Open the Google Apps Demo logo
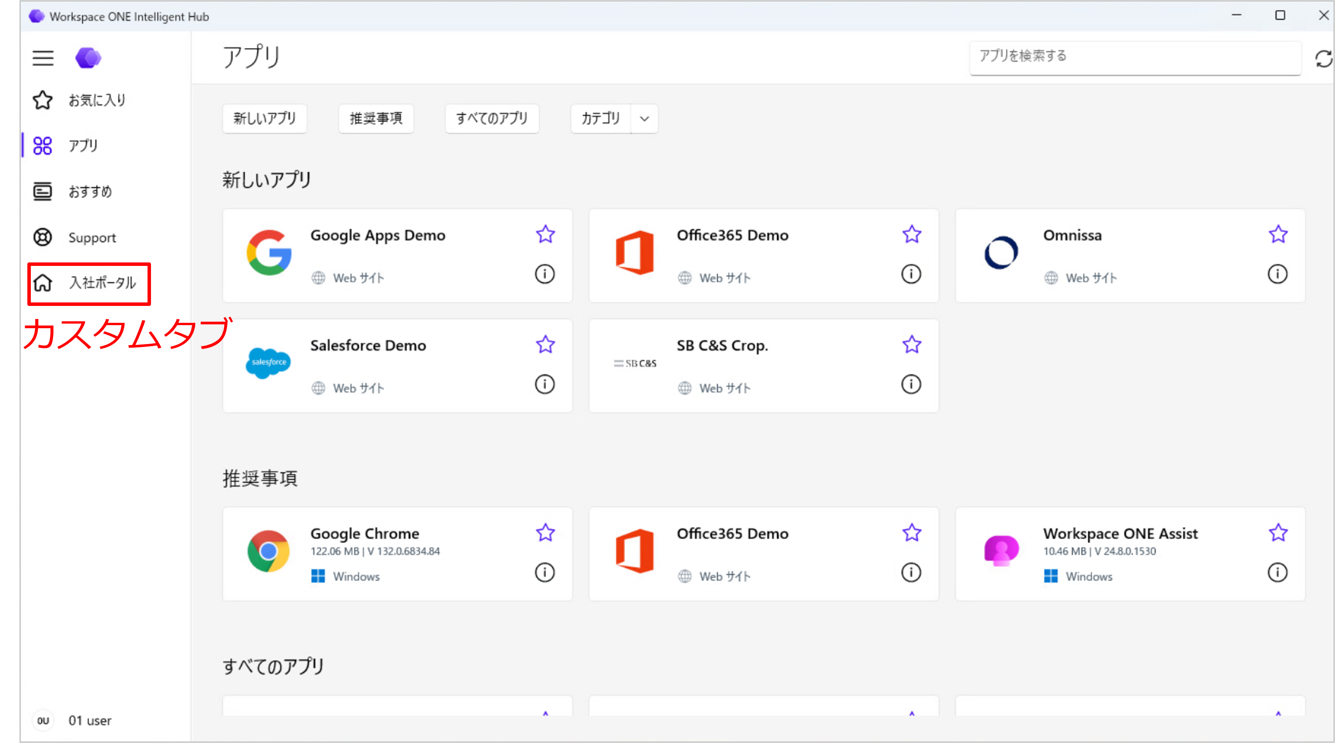Viewport: 1335px width, 743px height. point(268,253)
